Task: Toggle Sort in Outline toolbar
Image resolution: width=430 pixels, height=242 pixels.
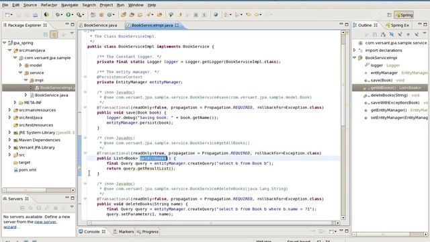Action: tap(383, 34)
